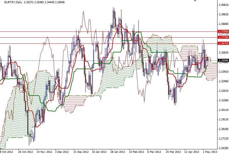Click the 25 Mar 2013 date label
The width and height of the screenshot is (229, 154).
tap(173, 152)
